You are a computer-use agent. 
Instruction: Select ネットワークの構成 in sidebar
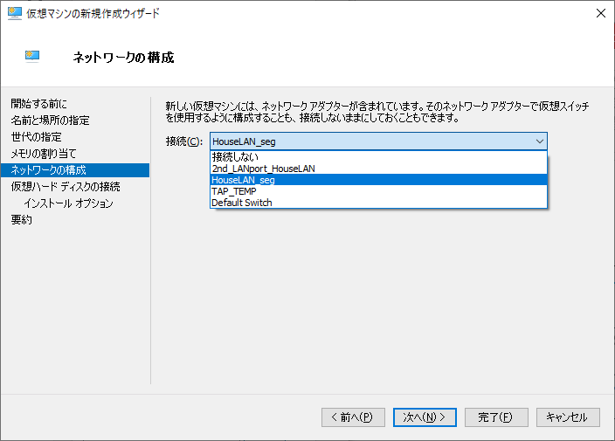pyautogui.click(x=48, y=170)
